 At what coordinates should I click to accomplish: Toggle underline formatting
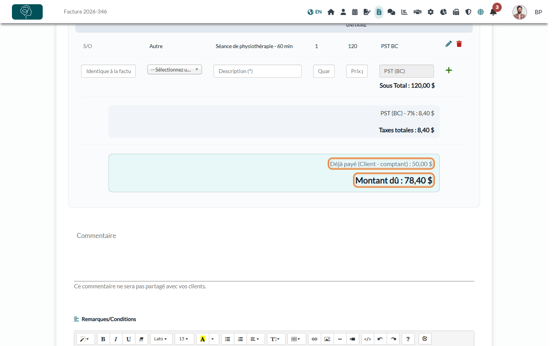[x=128, y=339]
